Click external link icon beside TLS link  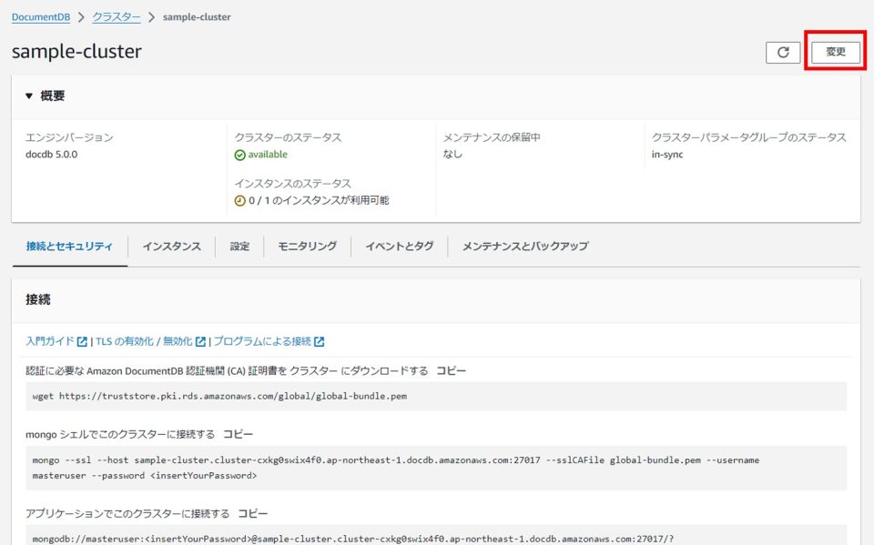coord(200,341)
